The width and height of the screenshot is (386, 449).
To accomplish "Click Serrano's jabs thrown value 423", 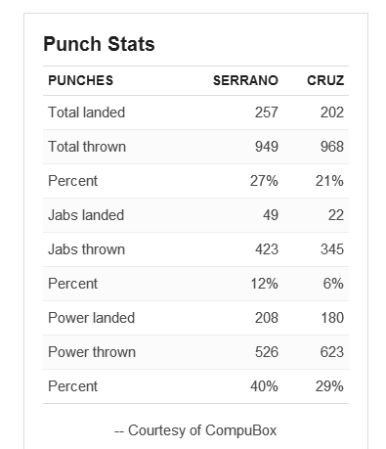I will [x=267, y=249].
